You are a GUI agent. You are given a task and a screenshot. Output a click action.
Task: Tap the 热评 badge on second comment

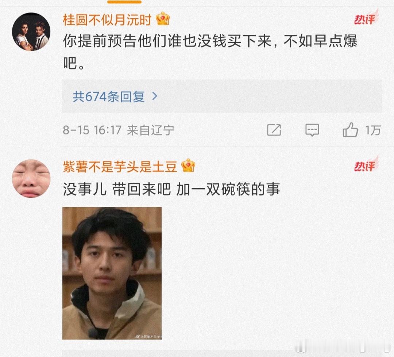(366, 164)
